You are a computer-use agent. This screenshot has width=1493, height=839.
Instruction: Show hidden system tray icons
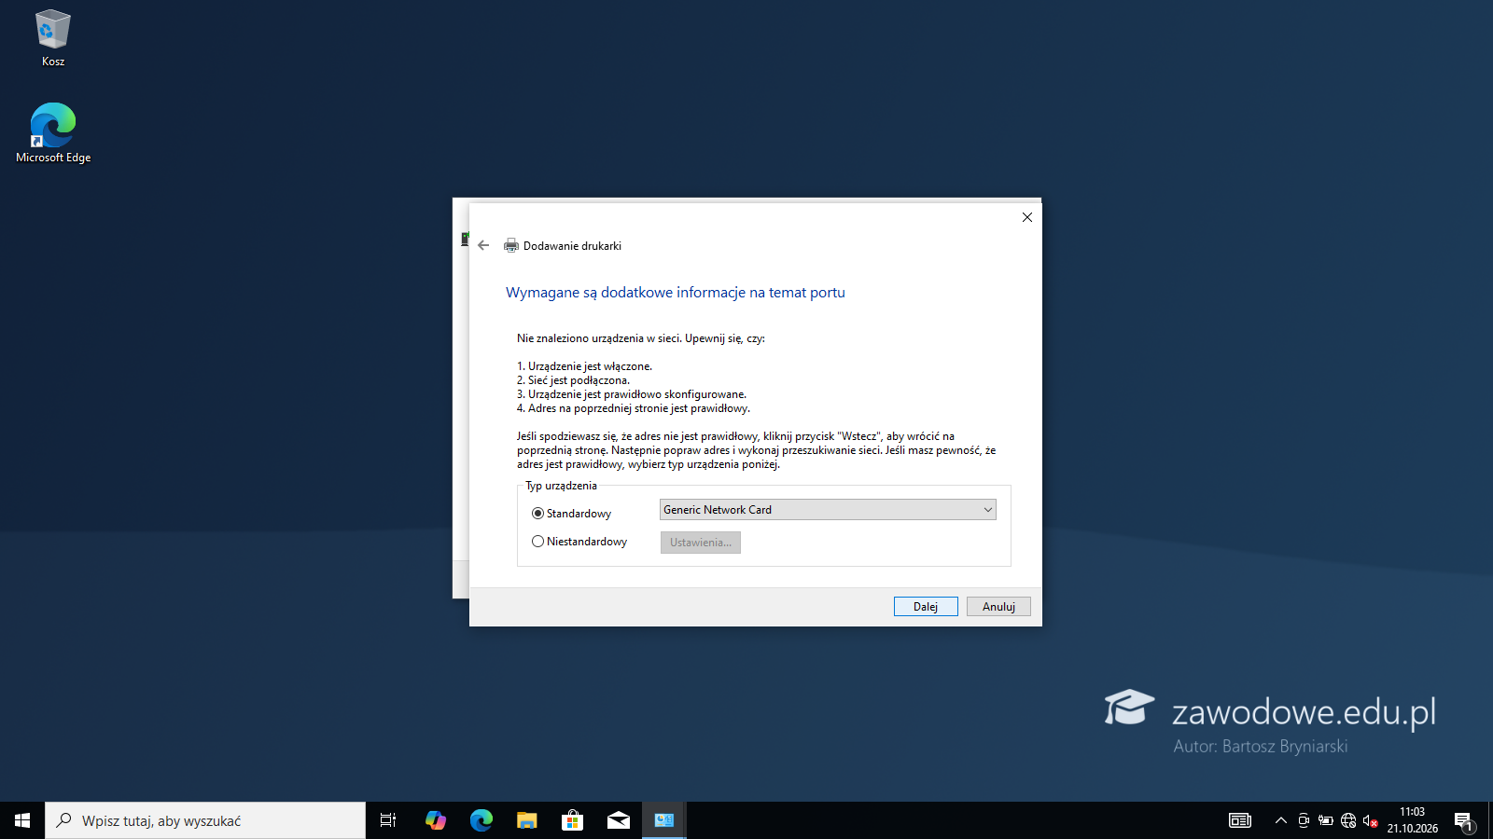[x=1280, y=820]
